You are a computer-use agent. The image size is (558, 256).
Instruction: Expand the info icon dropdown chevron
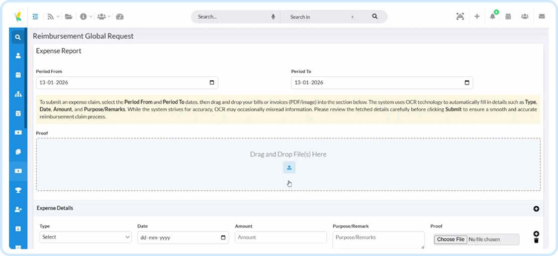(x=91, y=17)
